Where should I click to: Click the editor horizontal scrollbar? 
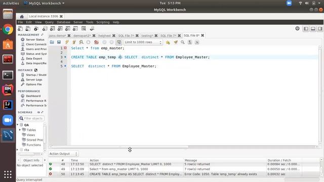point(120,147)
